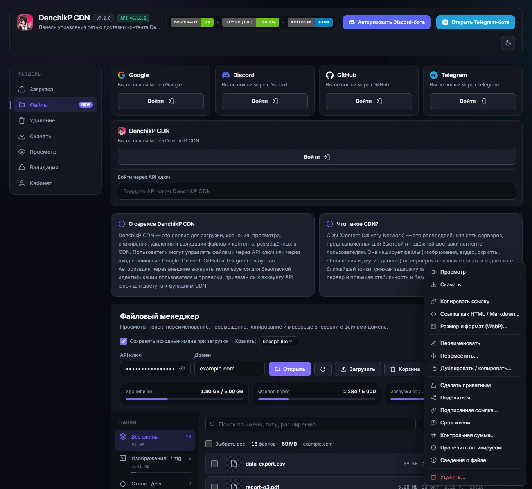The width and height of the screenshot is (532, 489).
Task: Click the 'Корзина' trash button
Action: tap(405, 369)
